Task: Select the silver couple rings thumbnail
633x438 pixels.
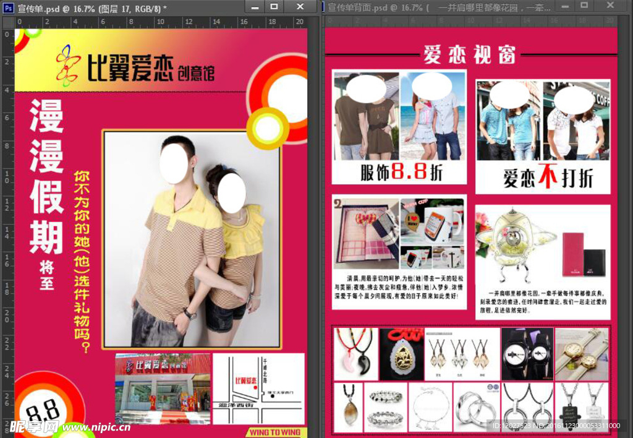Action: coord(476,407)
